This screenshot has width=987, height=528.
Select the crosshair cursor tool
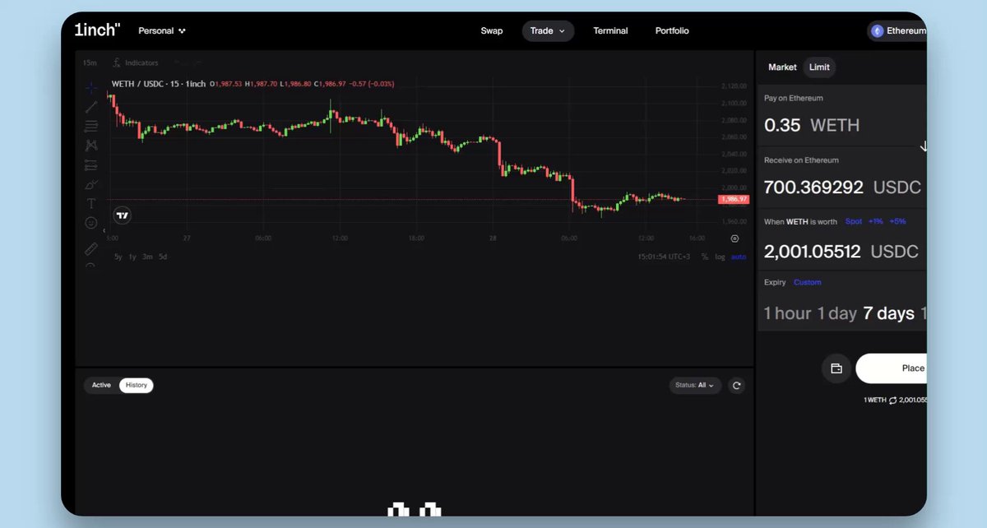[x=91, y=87]
